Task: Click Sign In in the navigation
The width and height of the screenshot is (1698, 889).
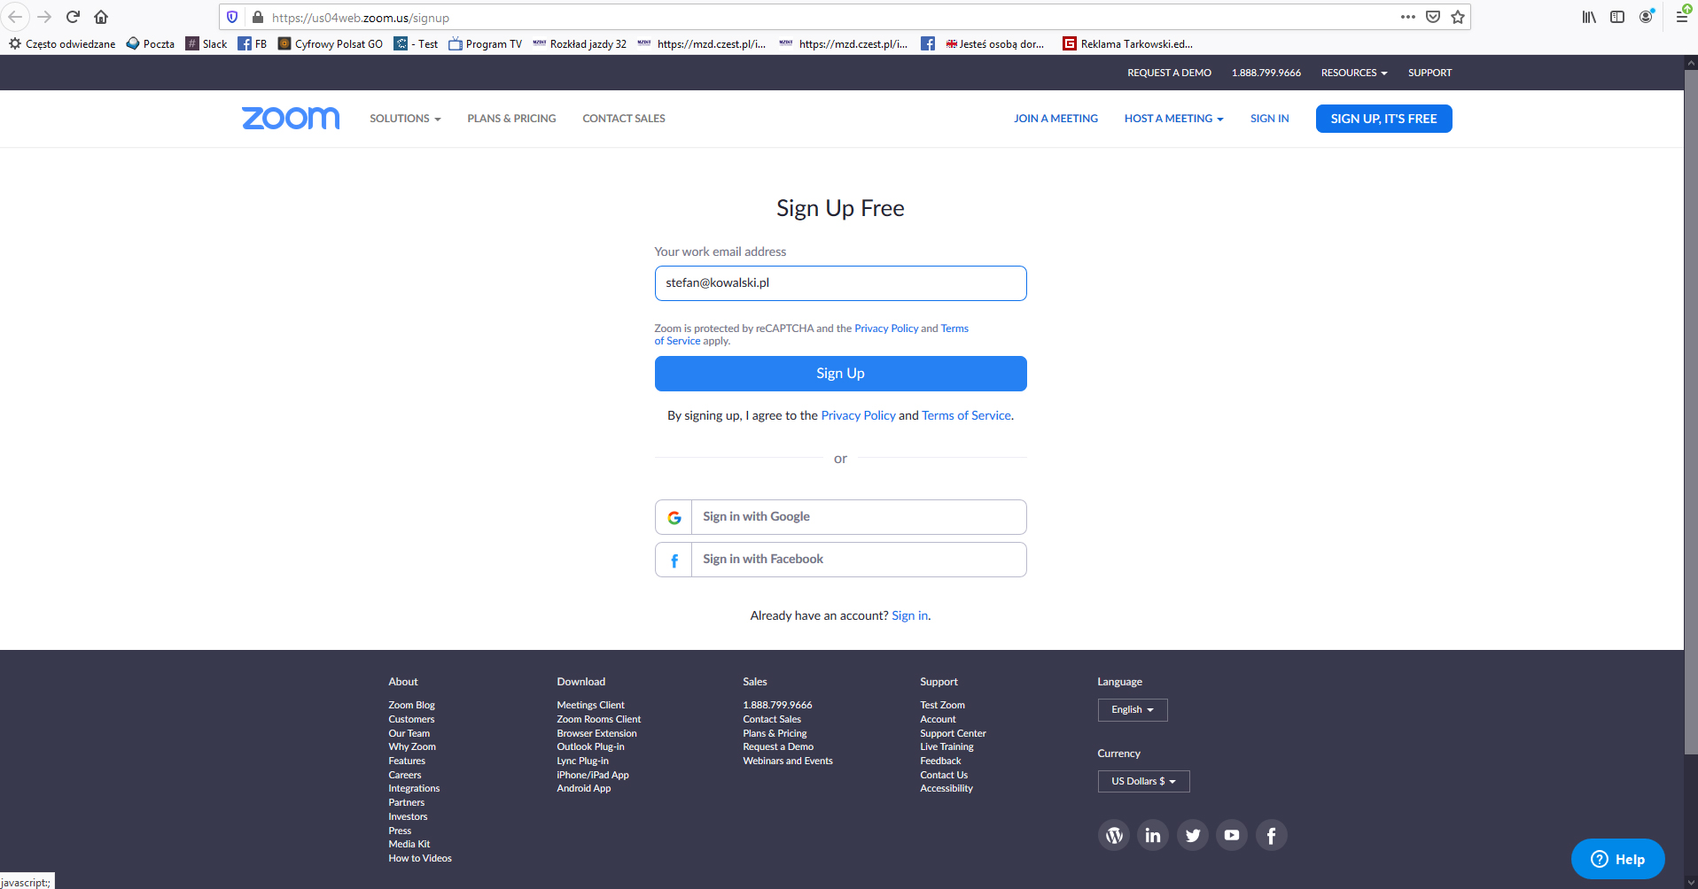Action: click(1269, 119)
